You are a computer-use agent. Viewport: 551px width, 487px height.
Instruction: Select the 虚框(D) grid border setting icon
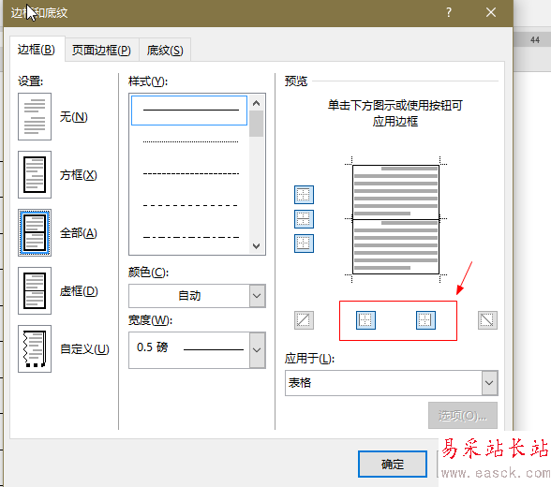pyautogui.click(x=35, y=290)
